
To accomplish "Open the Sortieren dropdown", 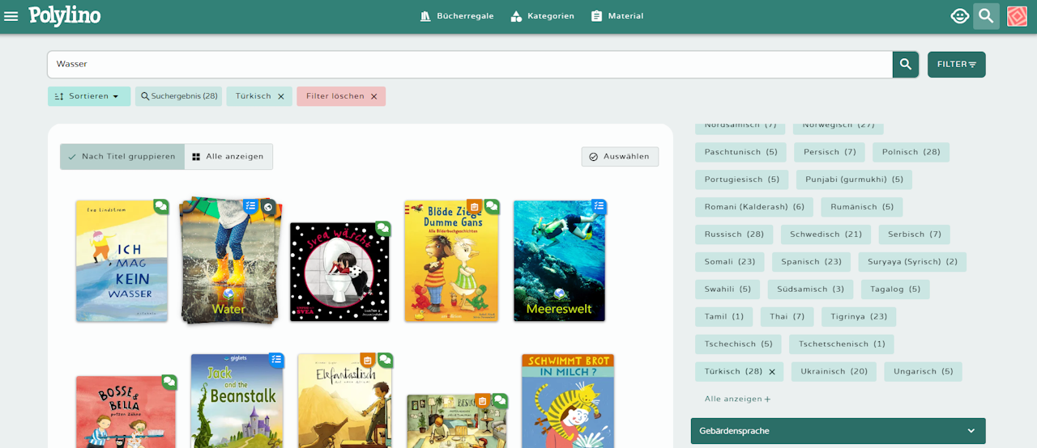I will pos(87,96).
